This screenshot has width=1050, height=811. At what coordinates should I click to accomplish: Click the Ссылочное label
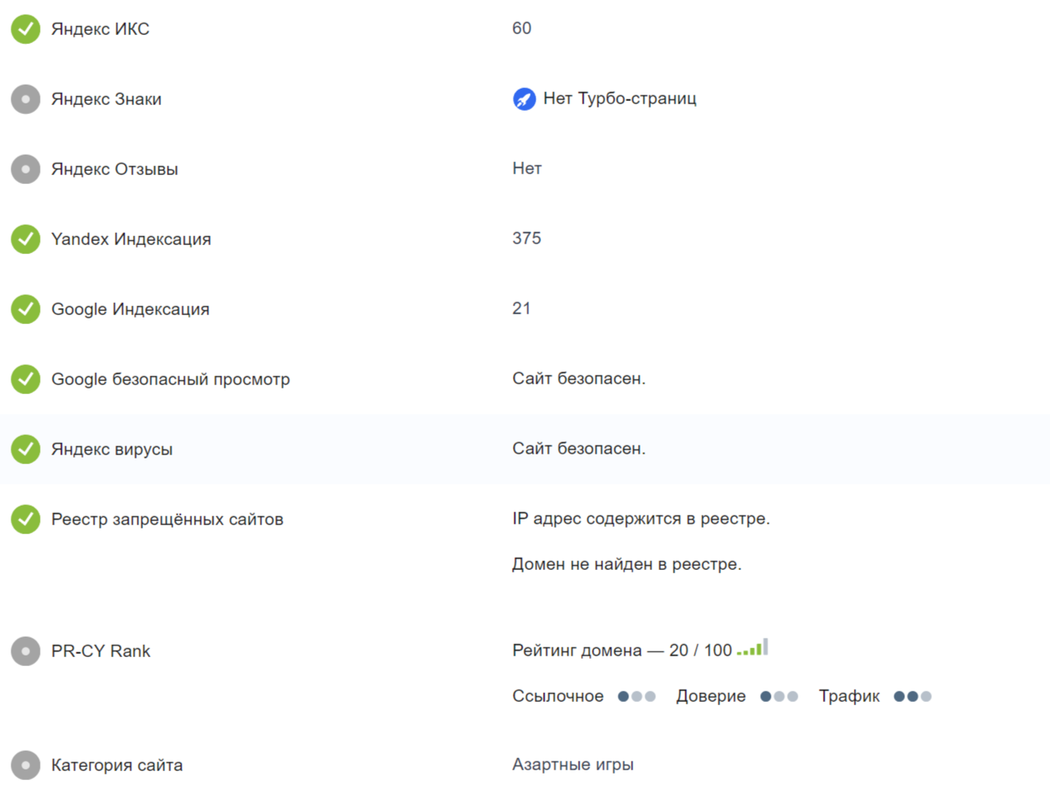click(x=558, y=696)
